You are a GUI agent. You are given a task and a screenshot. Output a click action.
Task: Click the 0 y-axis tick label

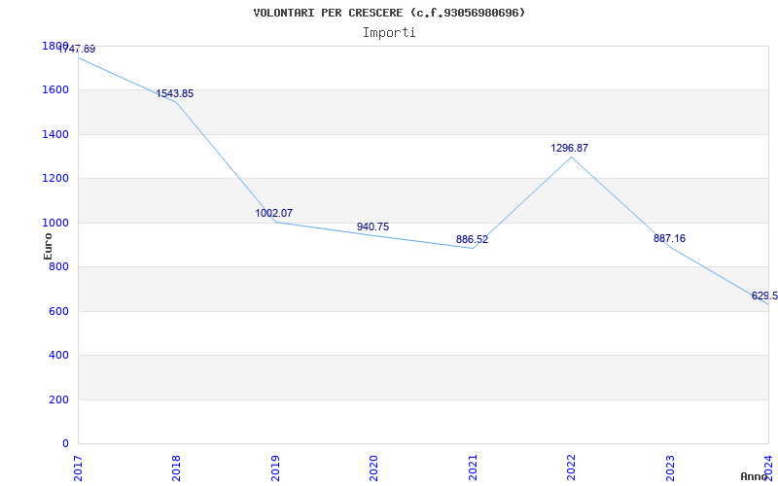click(65, 444)
